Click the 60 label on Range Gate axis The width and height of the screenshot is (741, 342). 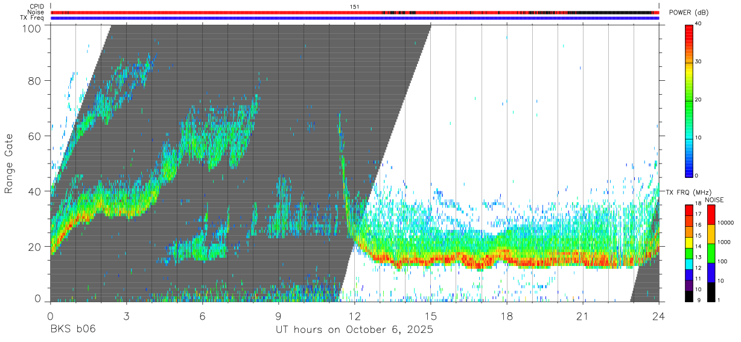coord(35,136)
